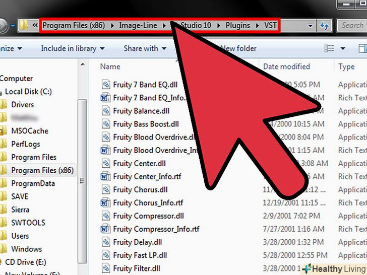Click the ProgramData folder icon in sidebar
This screenshot has width=367, height=275.
4,183
